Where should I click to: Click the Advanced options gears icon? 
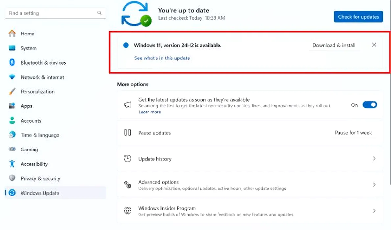coord(128,185)
